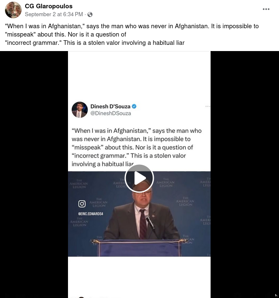Click the @DineshDSouza handle
Viewport: 279px width, 298px height.
click(111, 113)
